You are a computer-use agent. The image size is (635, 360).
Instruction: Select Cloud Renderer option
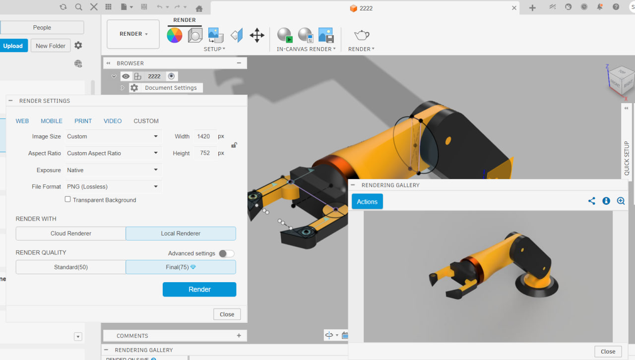click(x=71, y=234)
